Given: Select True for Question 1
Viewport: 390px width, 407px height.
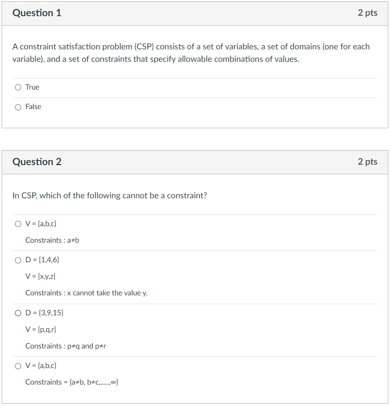Looking at the screenshot, I should (x=18, y=87).
